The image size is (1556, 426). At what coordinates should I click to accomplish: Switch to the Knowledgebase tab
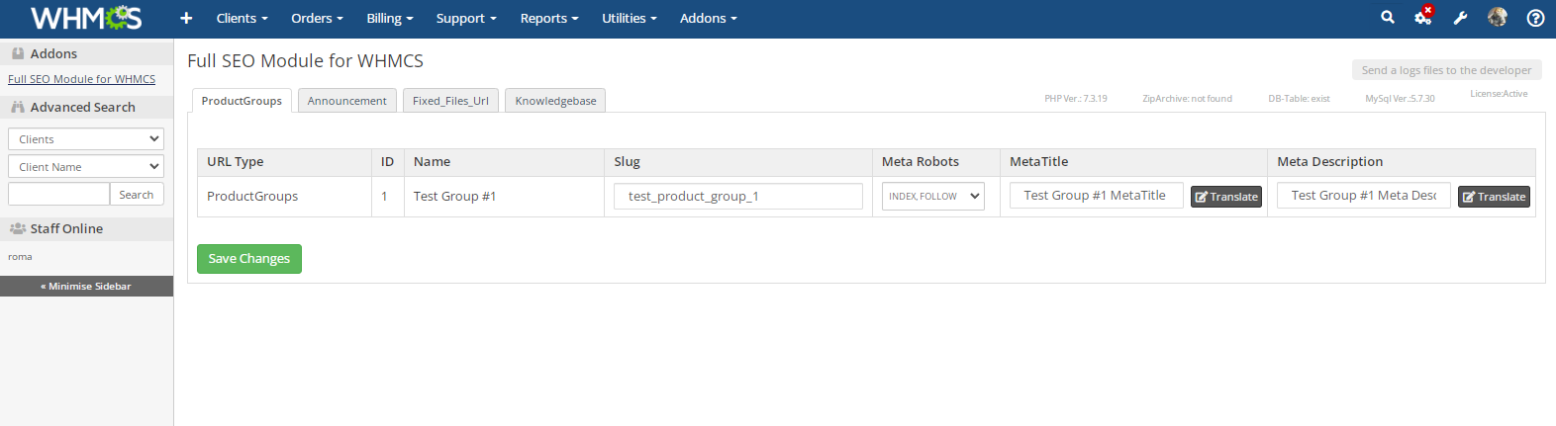click(x=555, y=101)
